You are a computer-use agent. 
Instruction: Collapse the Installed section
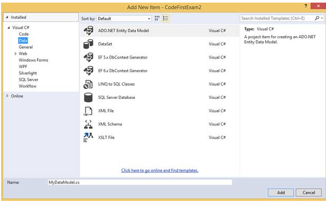(7, 17)
